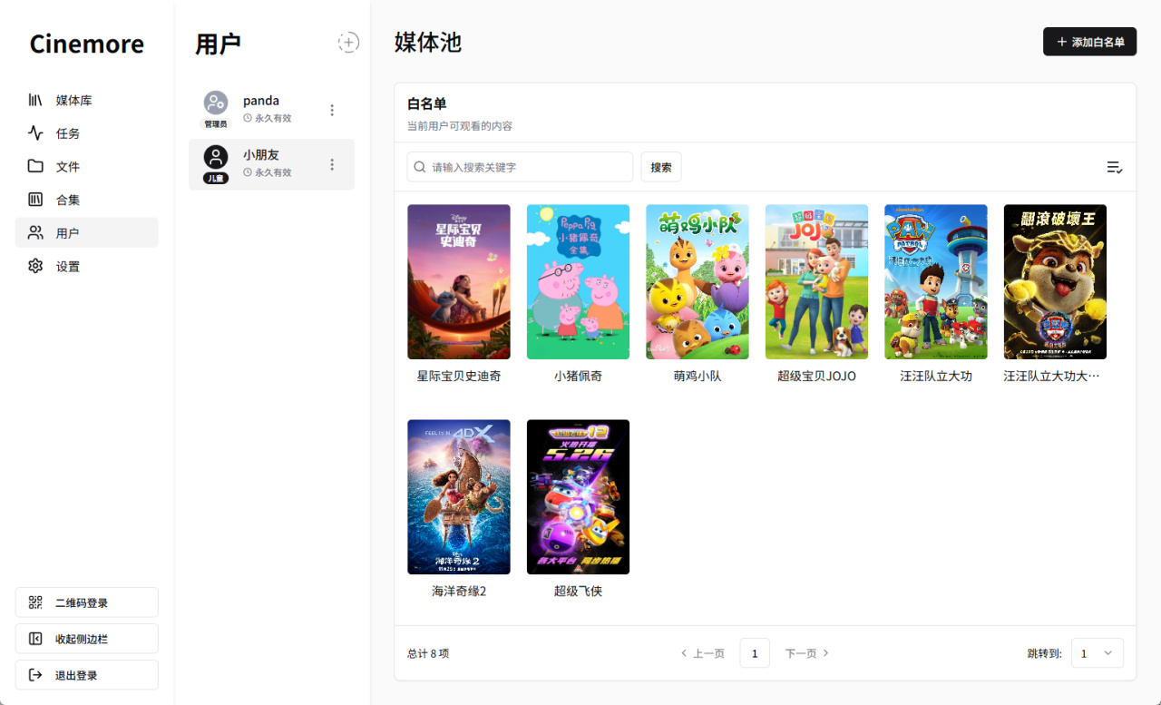Image resolution: width=1161 pixels, height=705 pixels.
Task: Open the 媒体库 navigation item
Action: pos(87,100)
